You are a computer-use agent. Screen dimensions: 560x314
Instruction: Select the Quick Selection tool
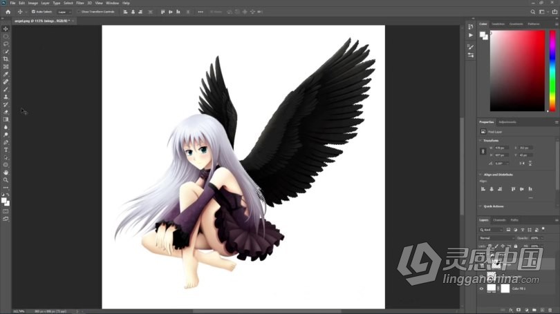point(6,52)
